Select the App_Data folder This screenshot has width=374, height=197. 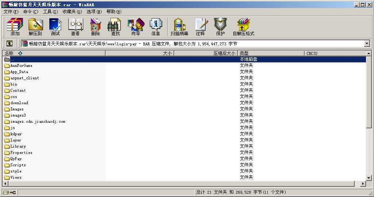[x=16, y=72]
